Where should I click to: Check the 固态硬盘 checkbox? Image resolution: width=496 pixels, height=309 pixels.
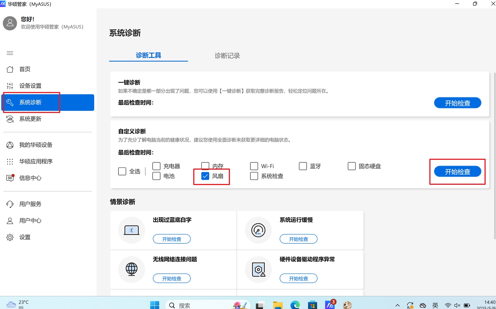(x=351, y=166)
